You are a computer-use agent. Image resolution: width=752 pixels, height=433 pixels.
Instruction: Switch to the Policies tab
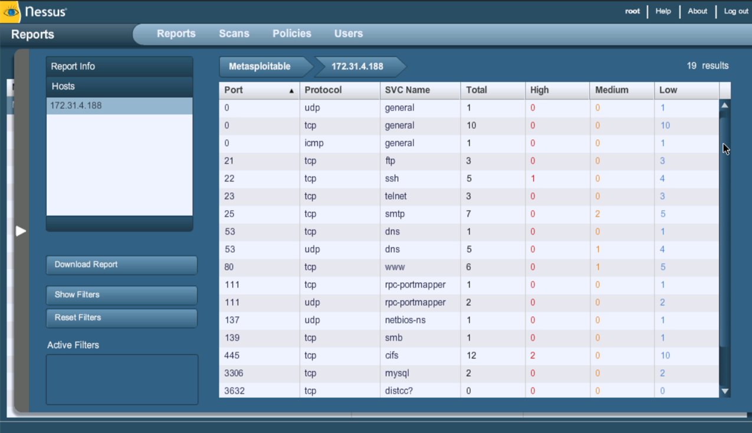pyautogui.click(x=292, y=34)
